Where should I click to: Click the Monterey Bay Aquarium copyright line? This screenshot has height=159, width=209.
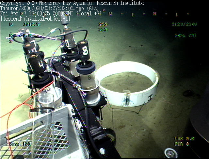point(72,3)
